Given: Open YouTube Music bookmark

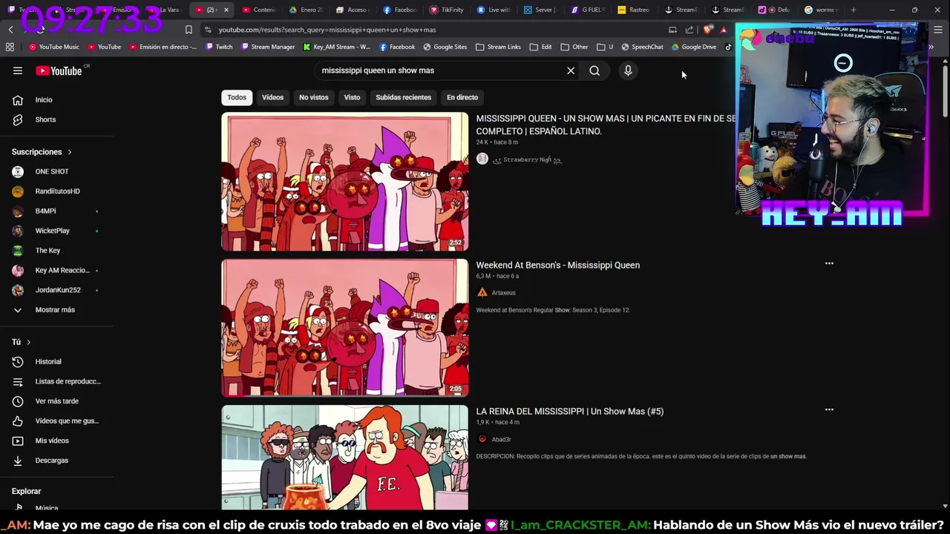Looking at the screenshot, I should (x=54, y=47).
